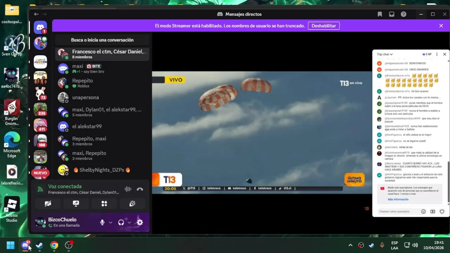Open the Los Juegos server icon
The width and height of the screenshot is (450, 253).
(x=40, y=62)
